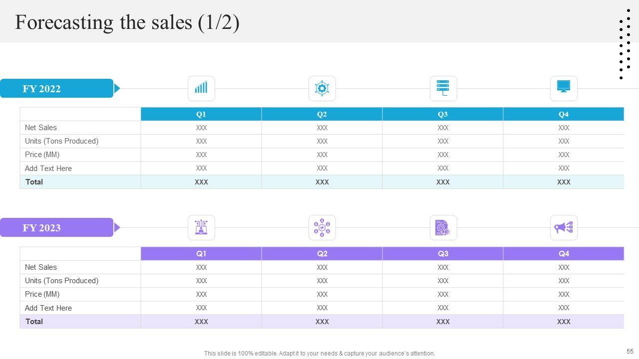Select the gear network icon above FY 2022 Q2

point(322,88)
